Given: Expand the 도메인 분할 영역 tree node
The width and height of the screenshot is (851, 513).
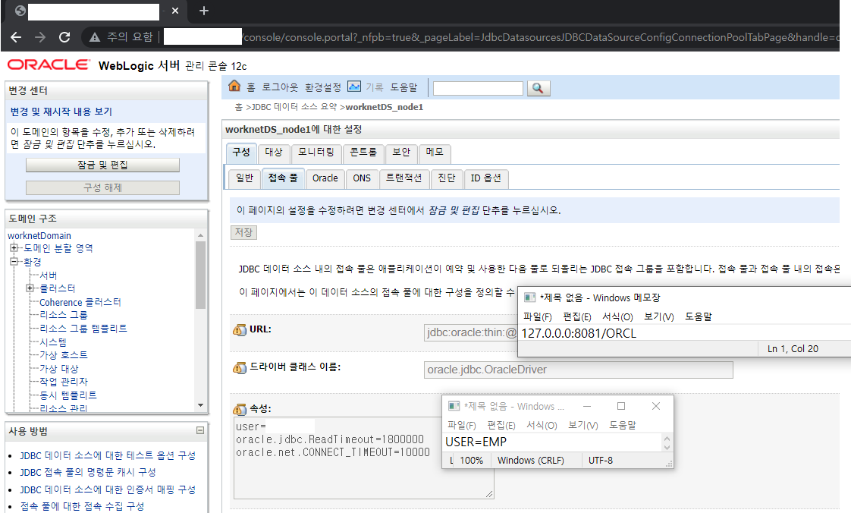Looking at the screenshot, I should 14,248.
